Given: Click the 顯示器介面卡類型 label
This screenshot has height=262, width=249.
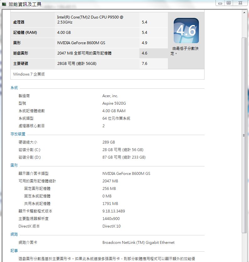Looking at the screenshot, I should [x=34, y=173].
